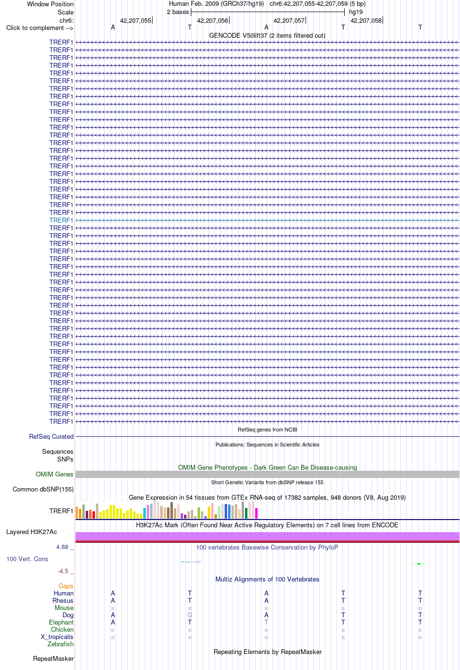Click the orange Gaps row label
The image size is (460, 670).
66,586
